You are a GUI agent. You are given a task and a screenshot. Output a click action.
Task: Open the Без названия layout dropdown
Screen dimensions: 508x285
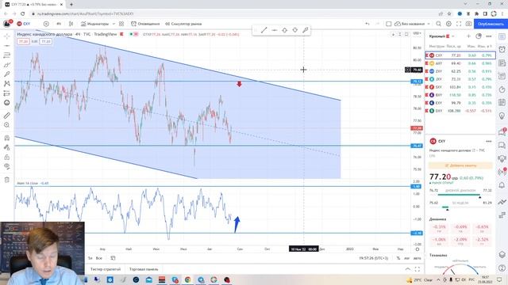(412, 24)
